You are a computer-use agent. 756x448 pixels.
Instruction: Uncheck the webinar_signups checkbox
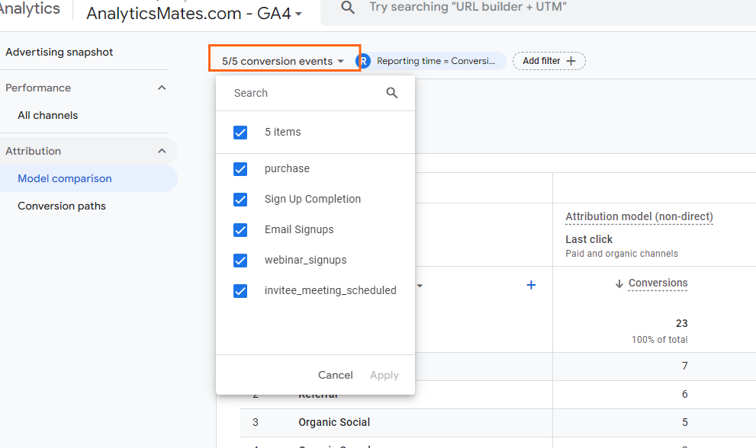pyautogui.click(x=240, y=261)
